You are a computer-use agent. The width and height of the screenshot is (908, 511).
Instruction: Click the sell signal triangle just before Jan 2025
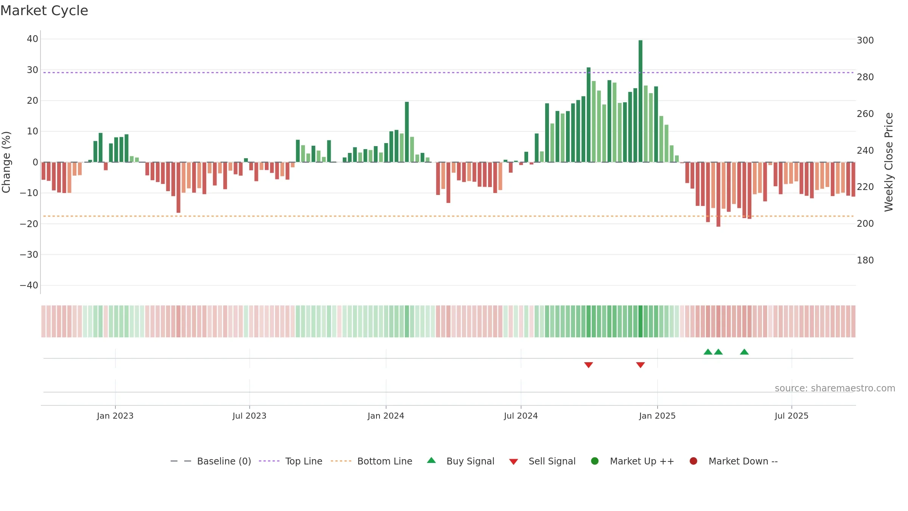pos(641,365)
